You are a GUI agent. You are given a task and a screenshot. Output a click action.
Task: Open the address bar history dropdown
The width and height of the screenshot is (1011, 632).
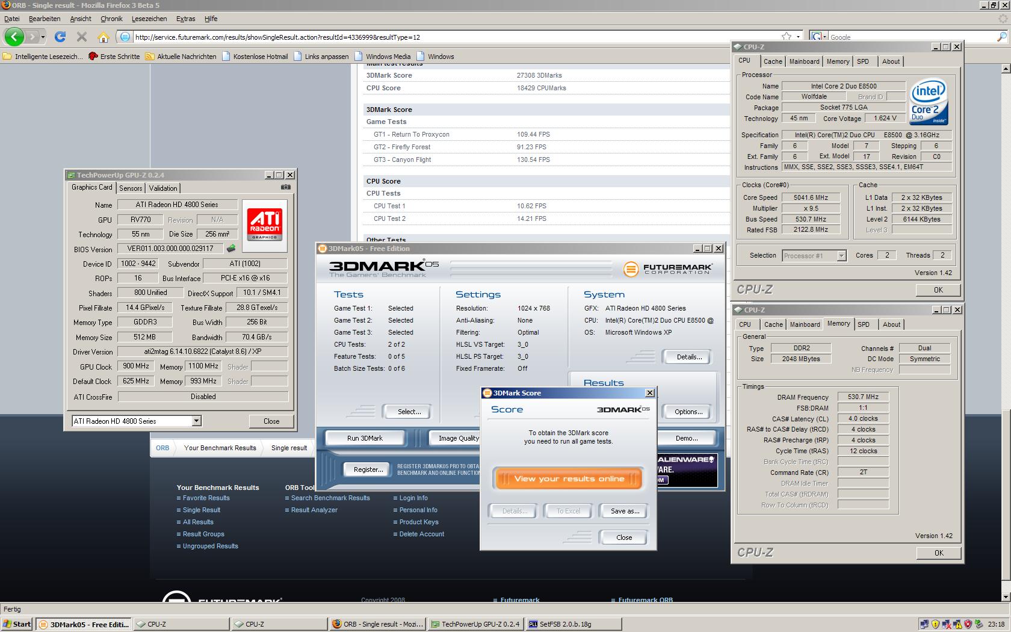point(798,37)
